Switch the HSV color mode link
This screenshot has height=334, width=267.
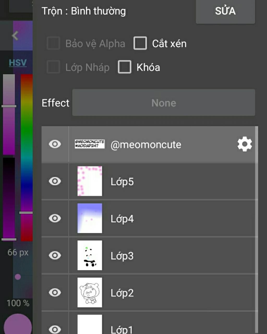click(18, 63)
